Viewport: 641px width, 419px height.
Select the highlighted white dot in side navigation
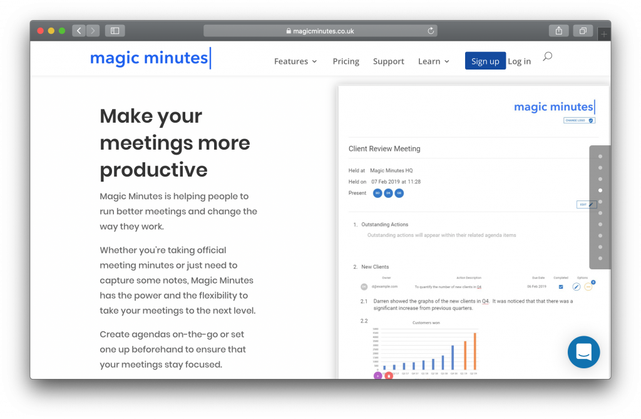click(600, 190)
